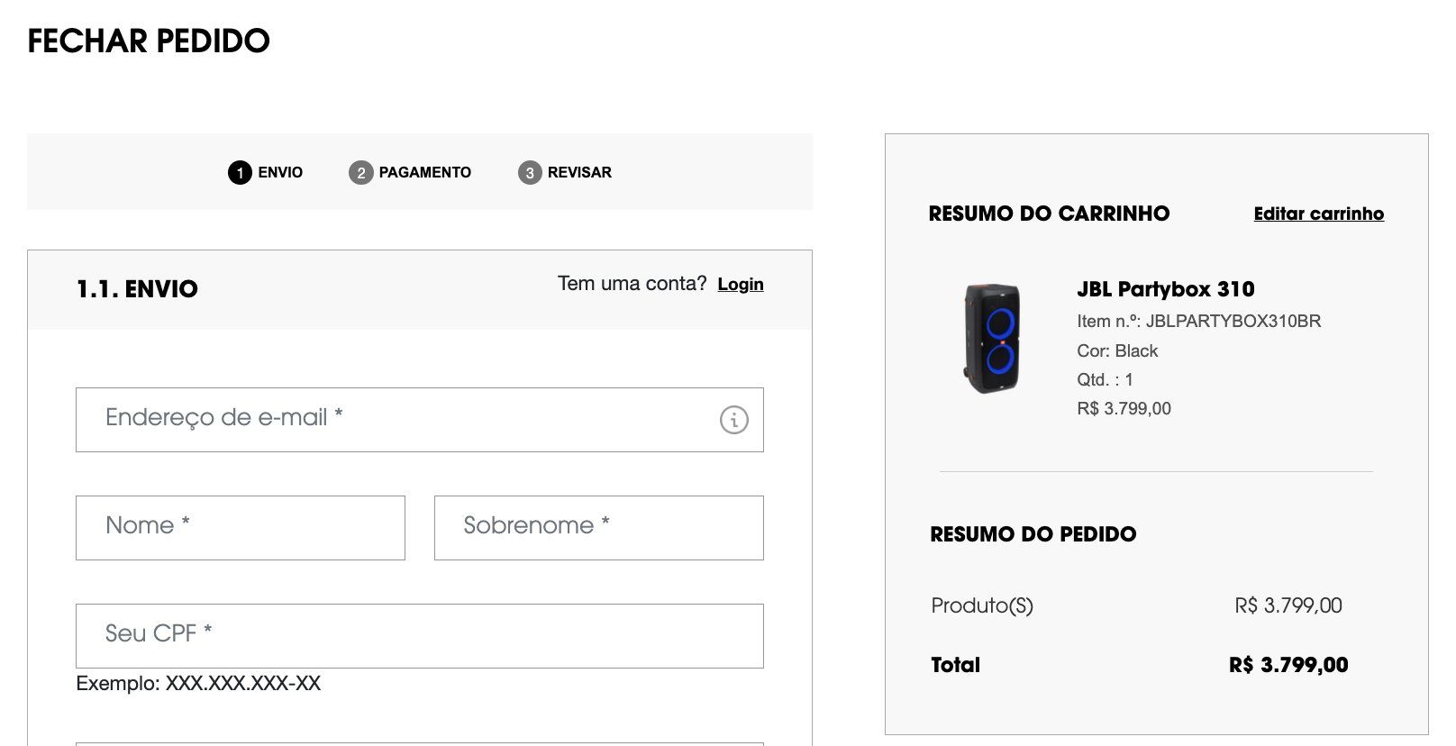Image resolution: width=1456 pixels, height=746 pixels.
Task: Click the FECHAR PEDIDO page title
Action: pyautogui.click(x=149, y=41)
